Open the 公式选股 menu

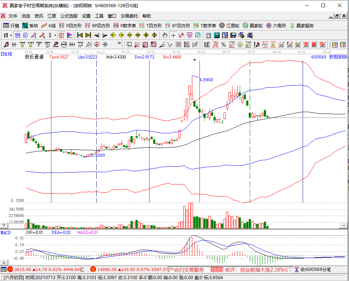click(x=69, y=16)
